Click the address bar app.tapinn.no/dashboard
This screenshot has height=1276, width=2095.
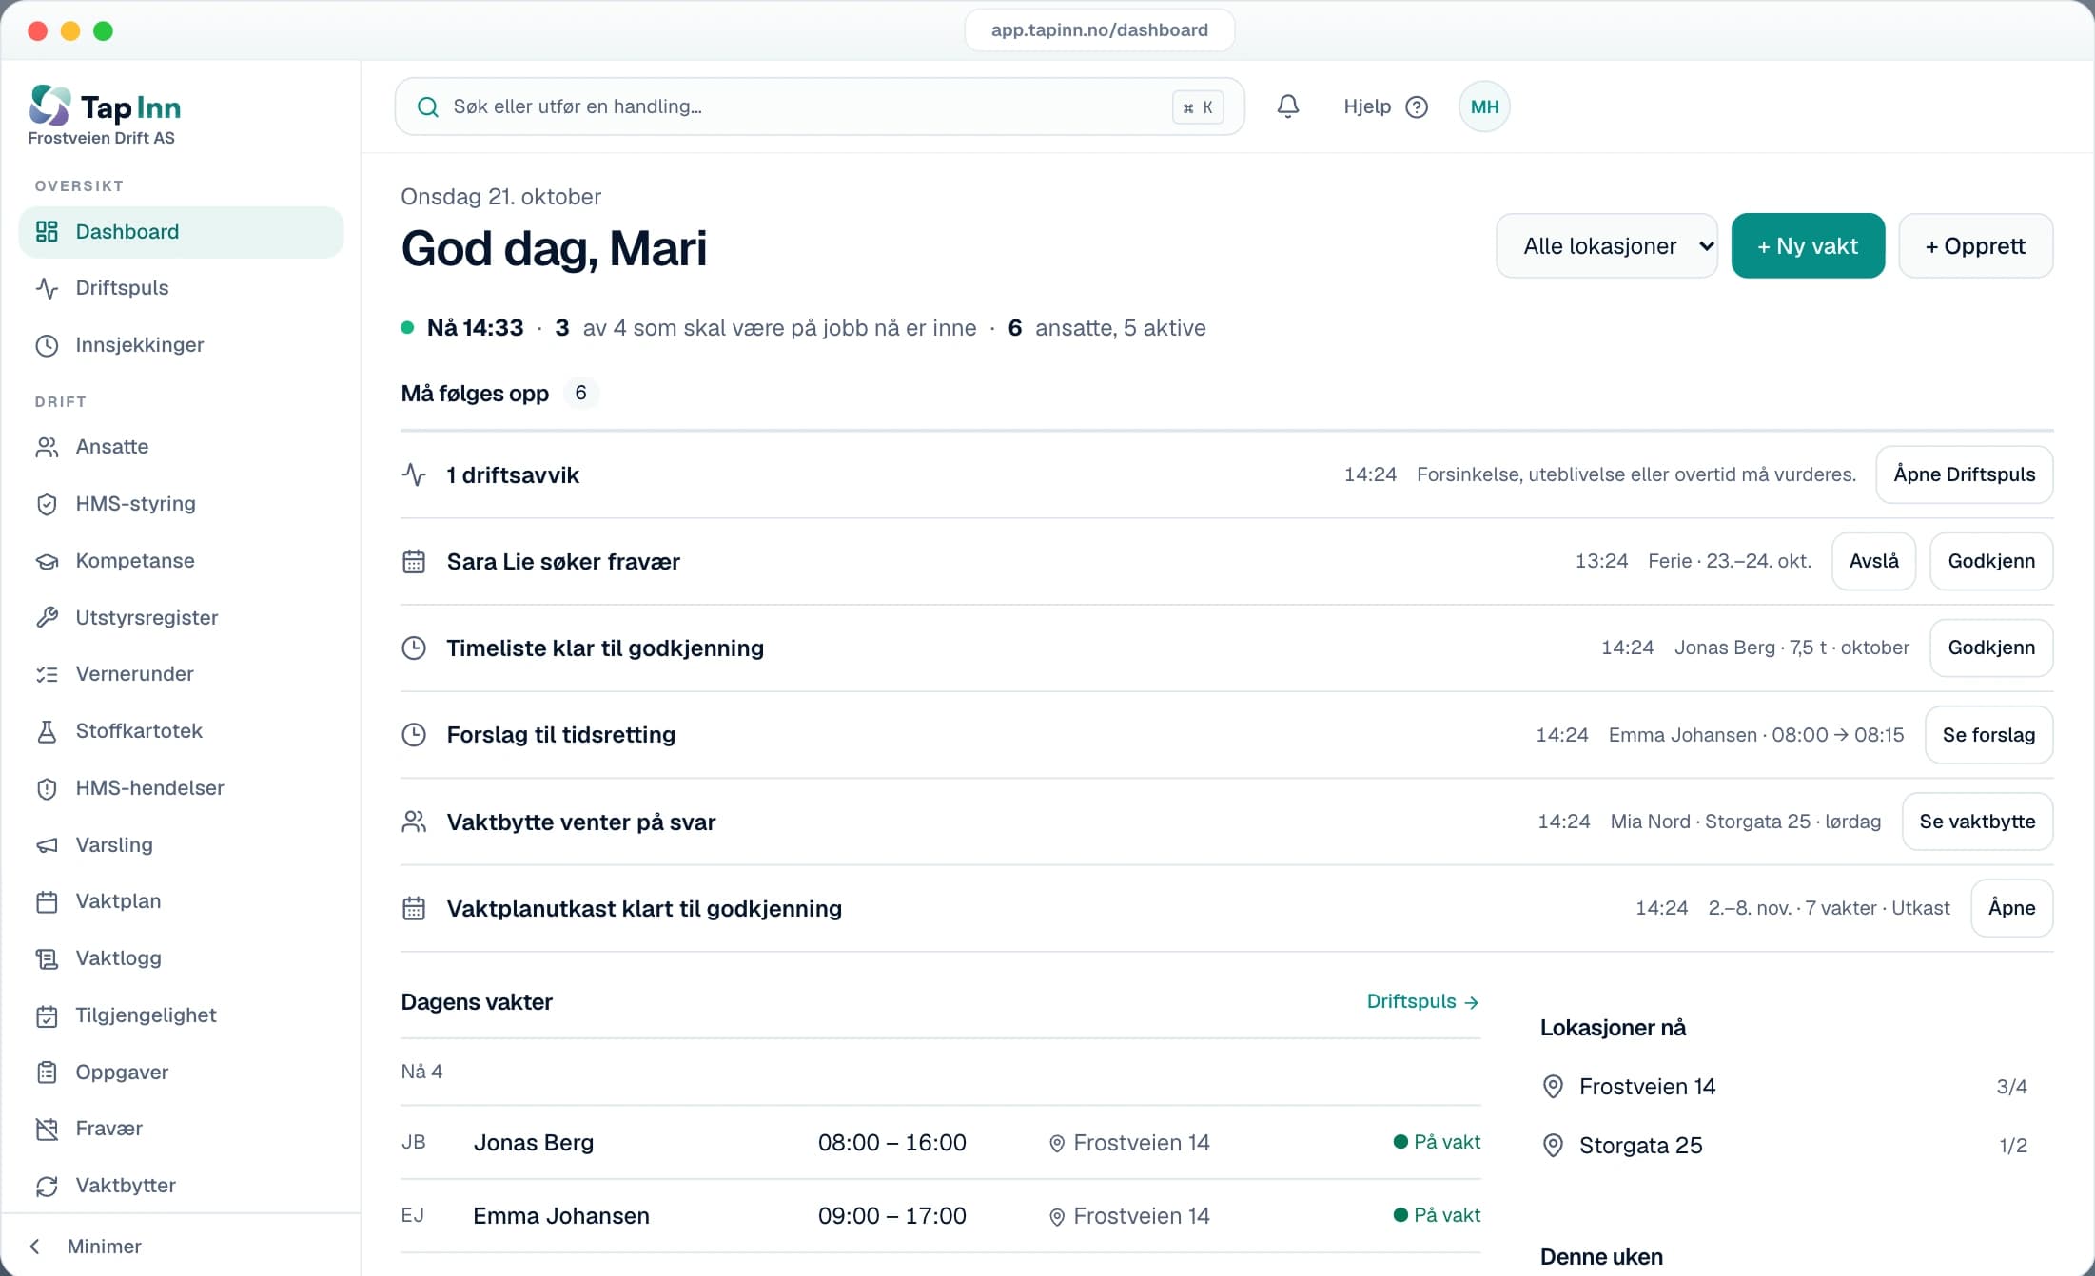(x=1100, y=29)
